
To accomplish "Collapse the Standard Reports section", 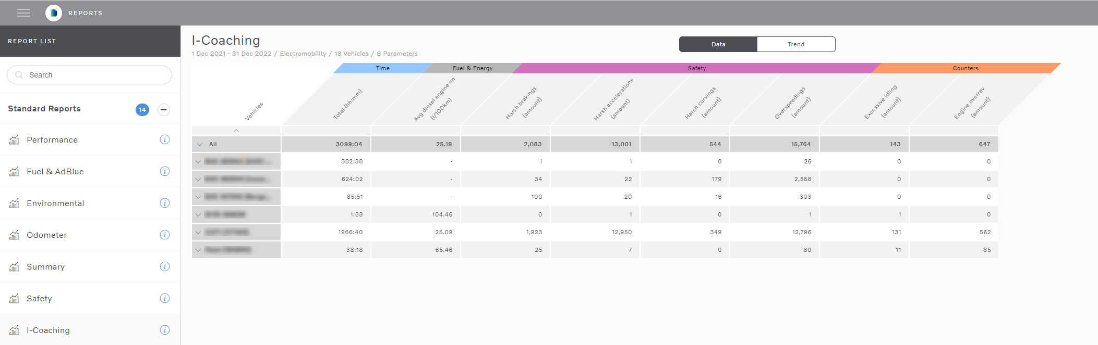I will tap(164, 110).
